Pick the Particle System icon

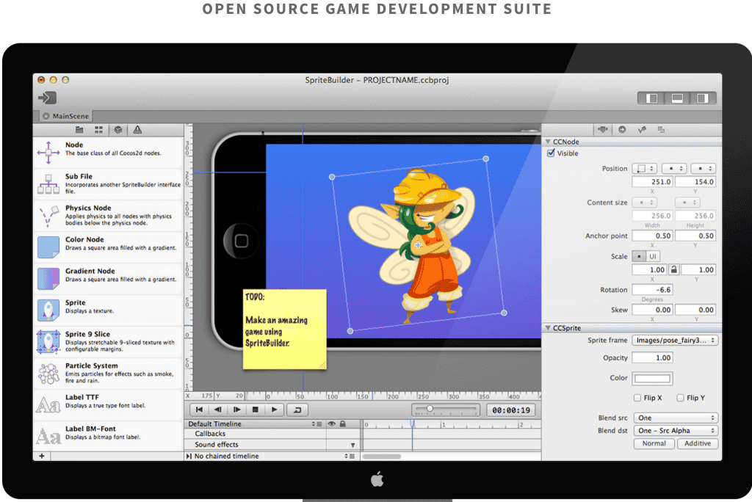(48, 374)
